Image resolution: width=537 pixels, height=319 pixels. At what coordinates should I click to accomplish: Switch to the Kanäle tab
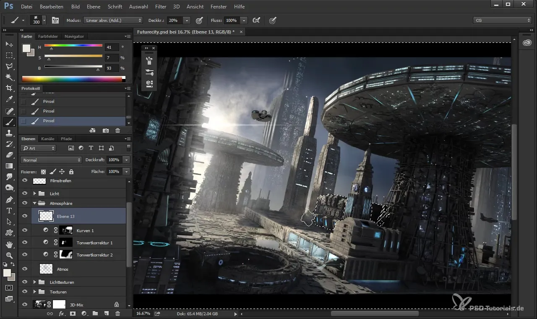click(48, 139)
